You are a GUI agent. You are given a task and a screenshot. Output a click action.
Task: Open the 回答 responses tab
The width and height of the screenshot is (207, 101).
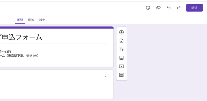coord(31,20)
